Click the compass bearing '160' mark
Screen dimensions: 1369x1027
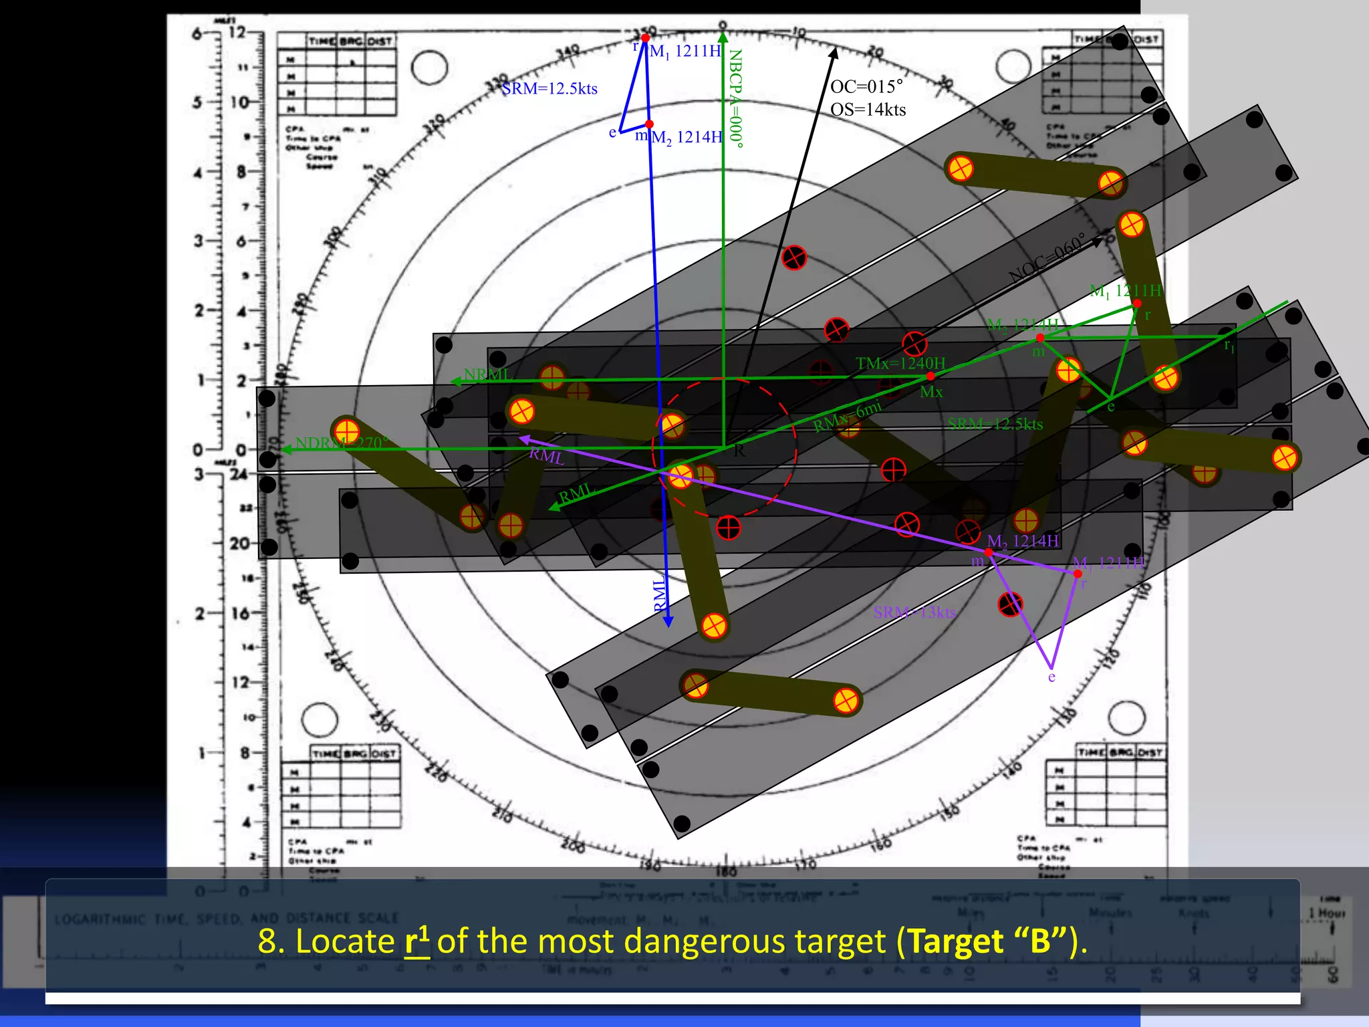coord(881,844)
